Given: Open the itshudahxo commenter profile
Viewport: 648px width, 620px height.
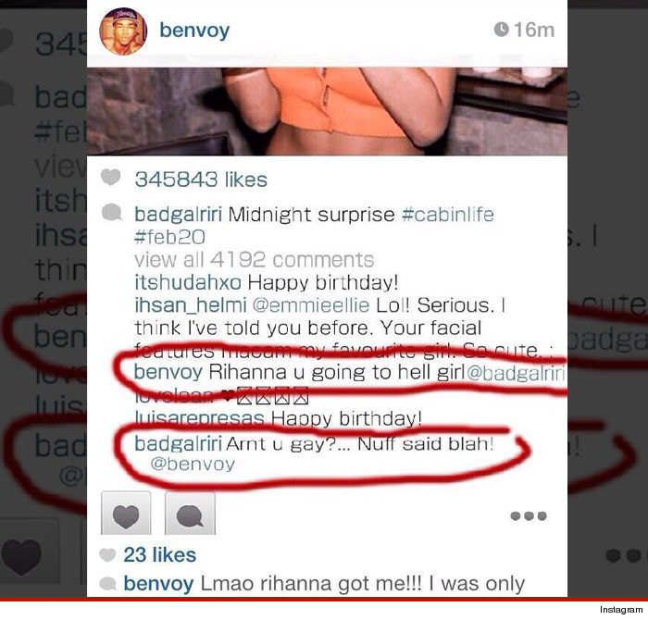Looking at the screenshot, I should [188, 282].
